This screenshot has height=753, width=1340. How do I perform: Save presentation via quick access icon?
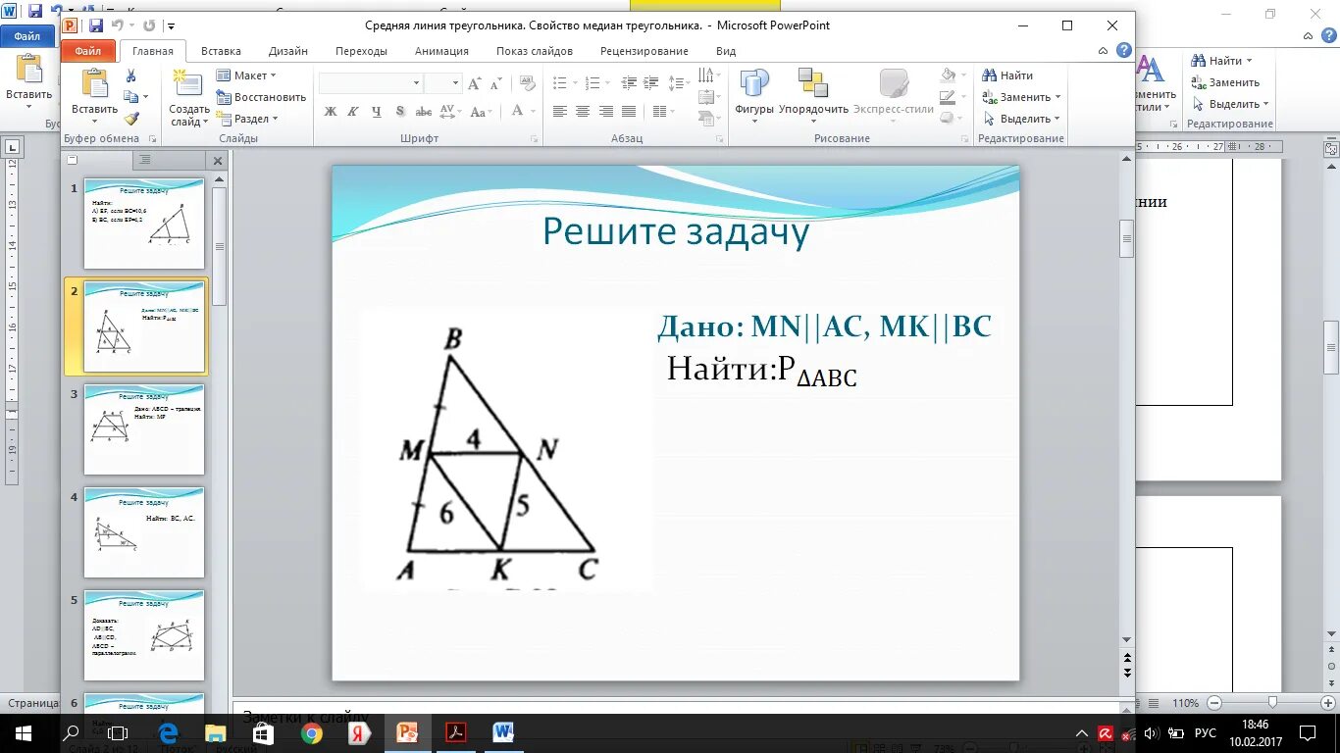pyautogui.click(x=96, y=25)
